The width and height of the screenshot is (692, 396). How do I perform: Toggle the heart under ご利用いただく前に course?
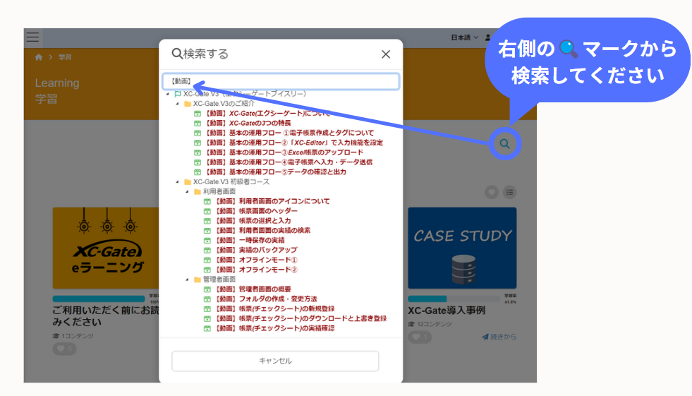pos(63,348)
